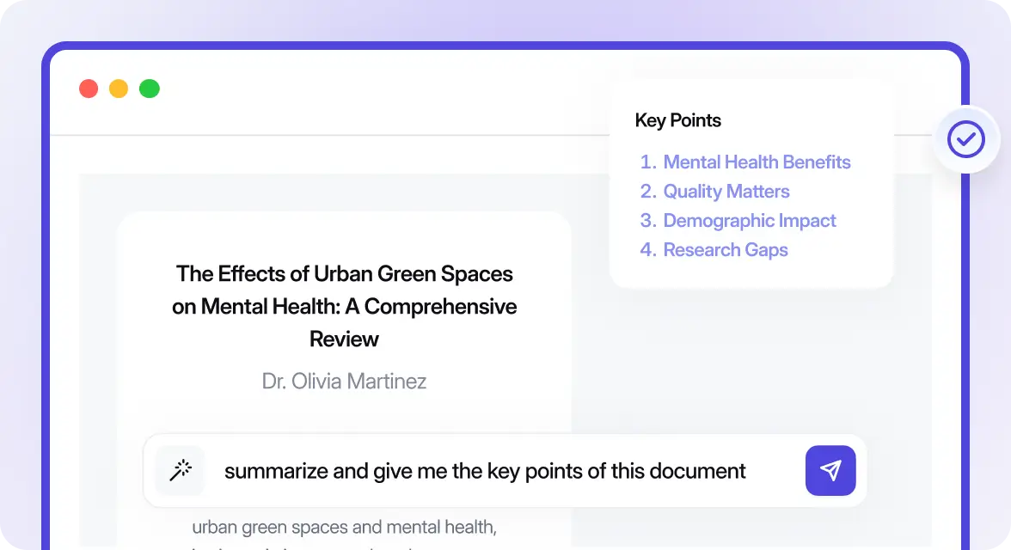
Task: Click the number 4 beside Research Gaps
Action: tap(648, 250)
